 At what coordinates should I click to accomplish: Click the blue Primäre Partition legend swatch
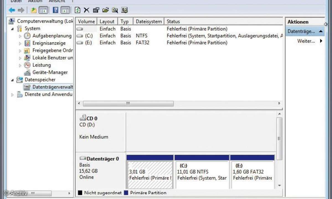click(x=126, y=193)
